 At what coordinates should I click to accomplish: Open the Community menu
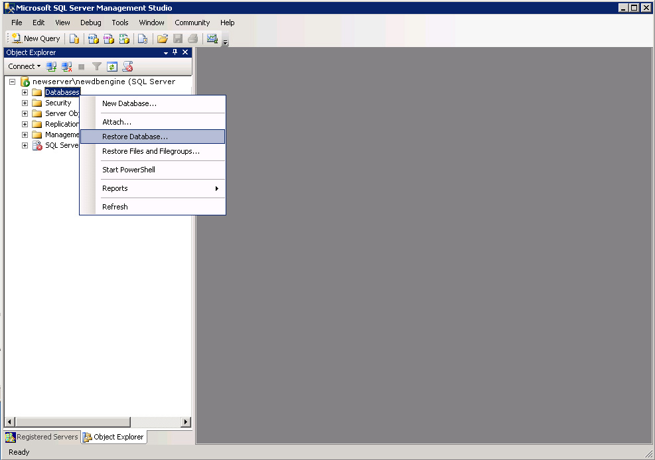click(192, 23)
